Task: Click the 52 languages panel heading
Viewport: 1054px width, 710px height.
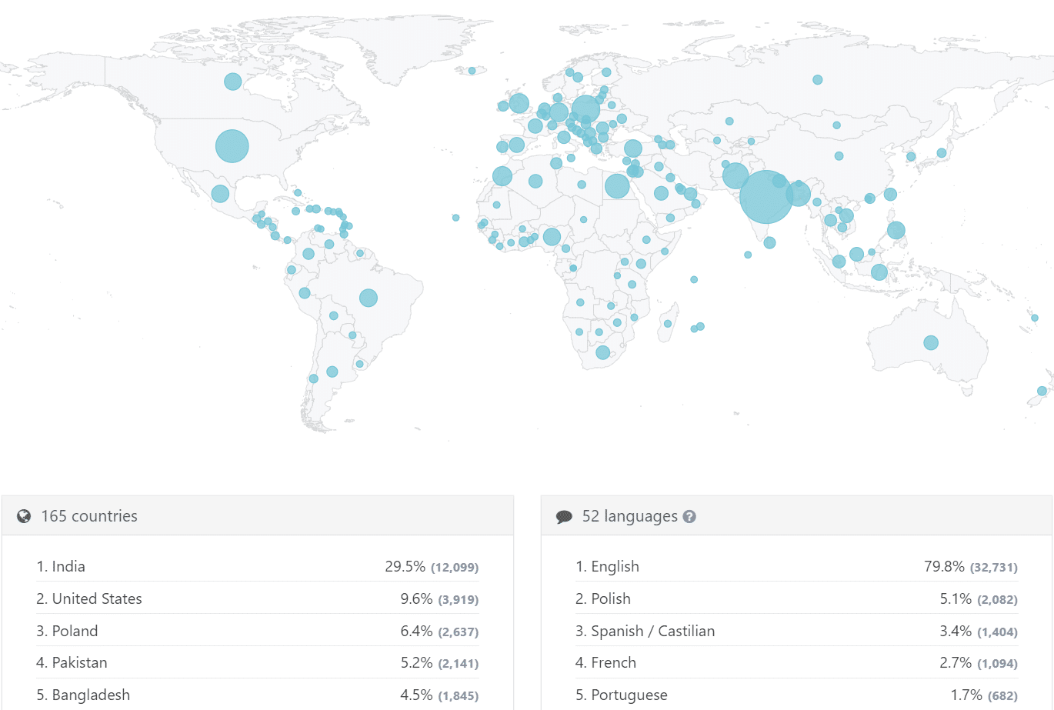Action: [629, 516]
